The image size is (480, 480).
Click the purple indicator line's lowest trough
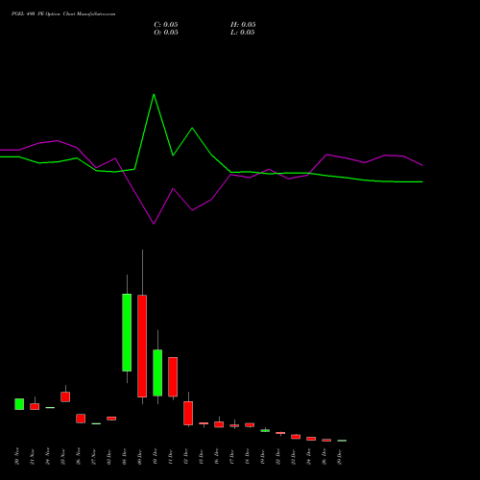[x=154, y=224]
